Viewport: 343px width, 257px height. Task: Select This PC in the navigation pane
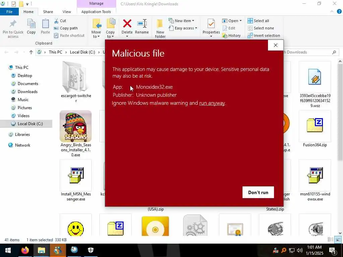click(22, 67)
